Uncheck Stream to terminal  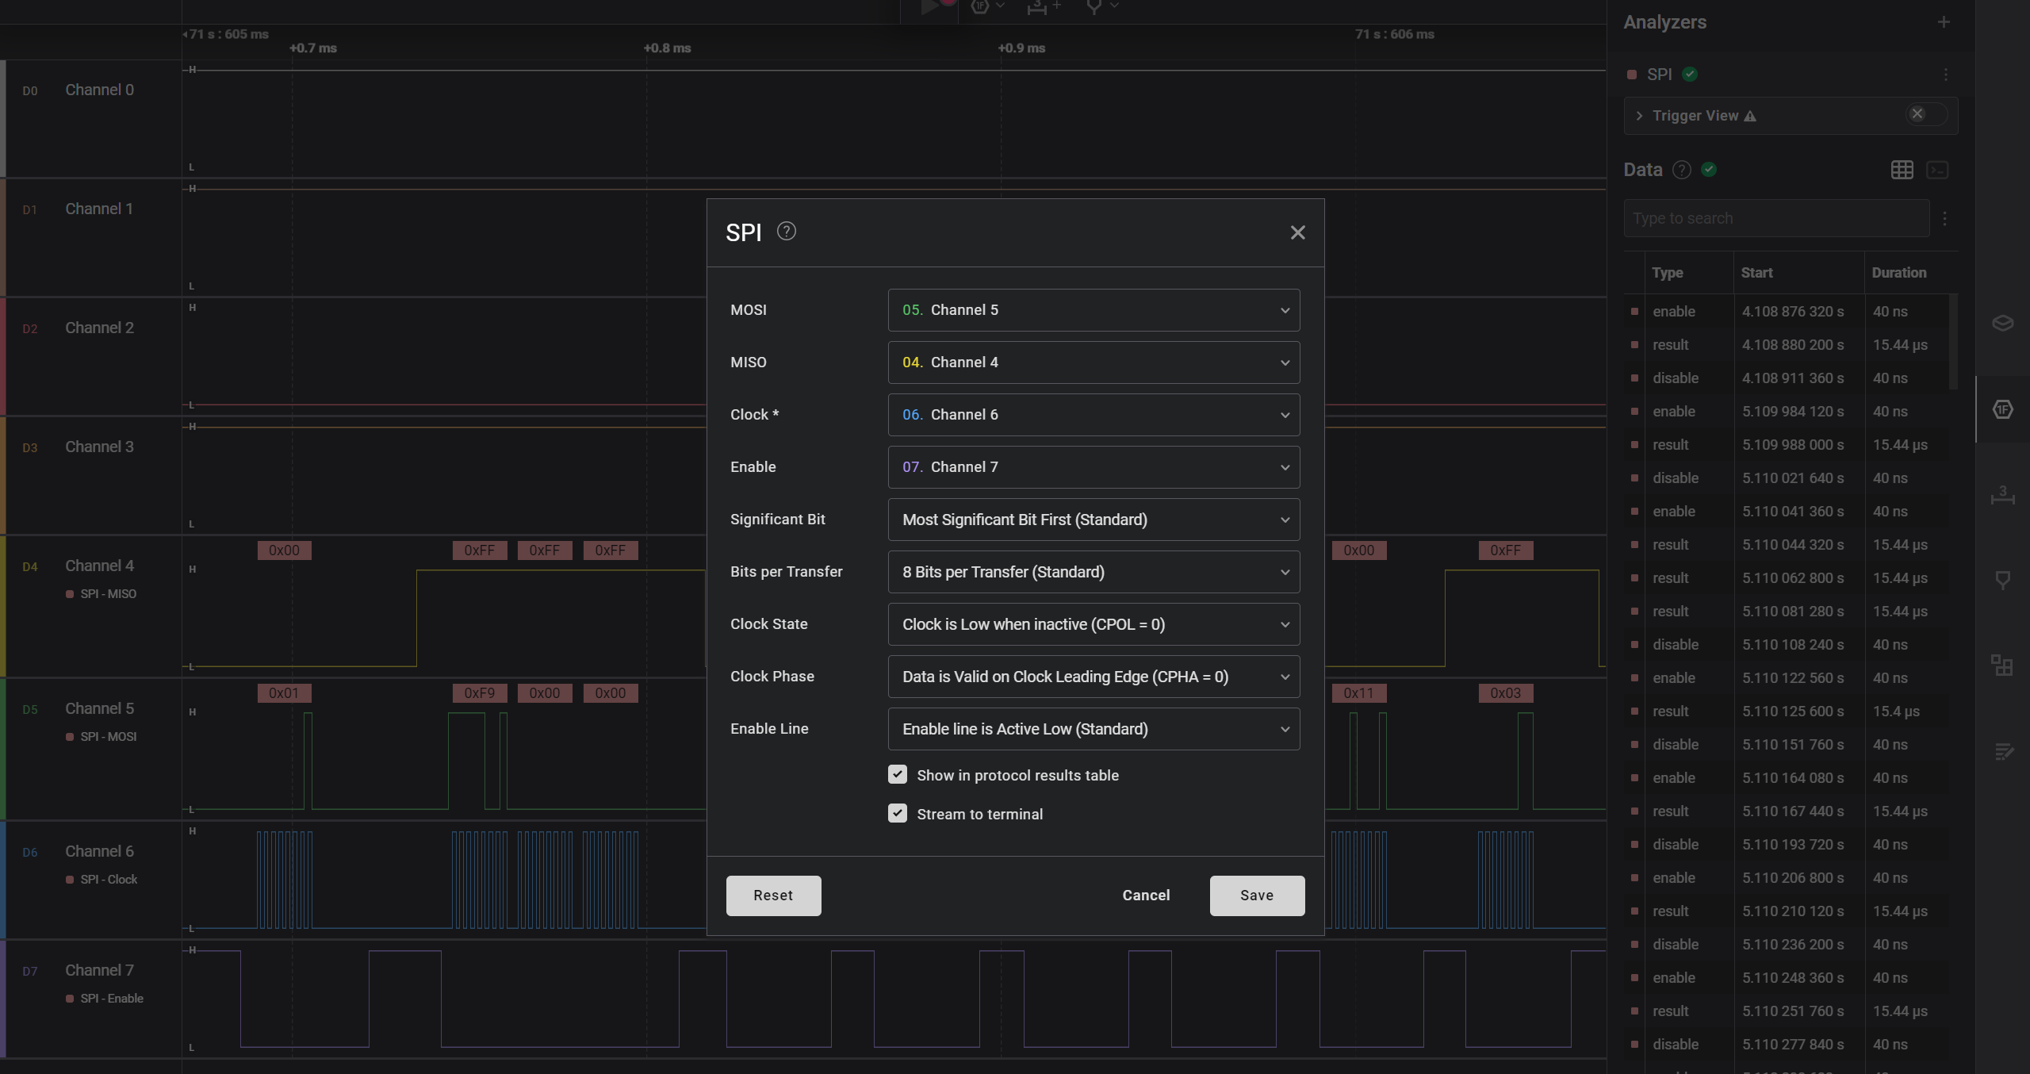point(898,814)
